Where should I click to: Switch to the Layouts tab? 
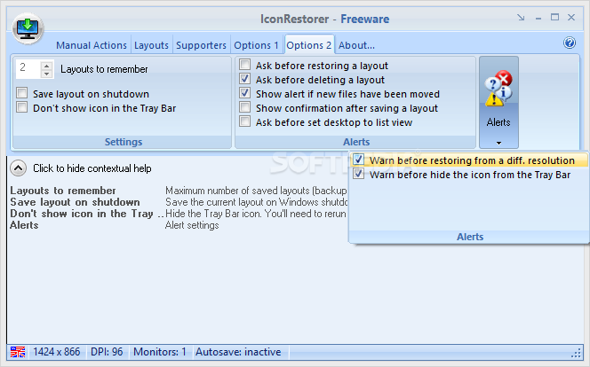click(151, 45)
